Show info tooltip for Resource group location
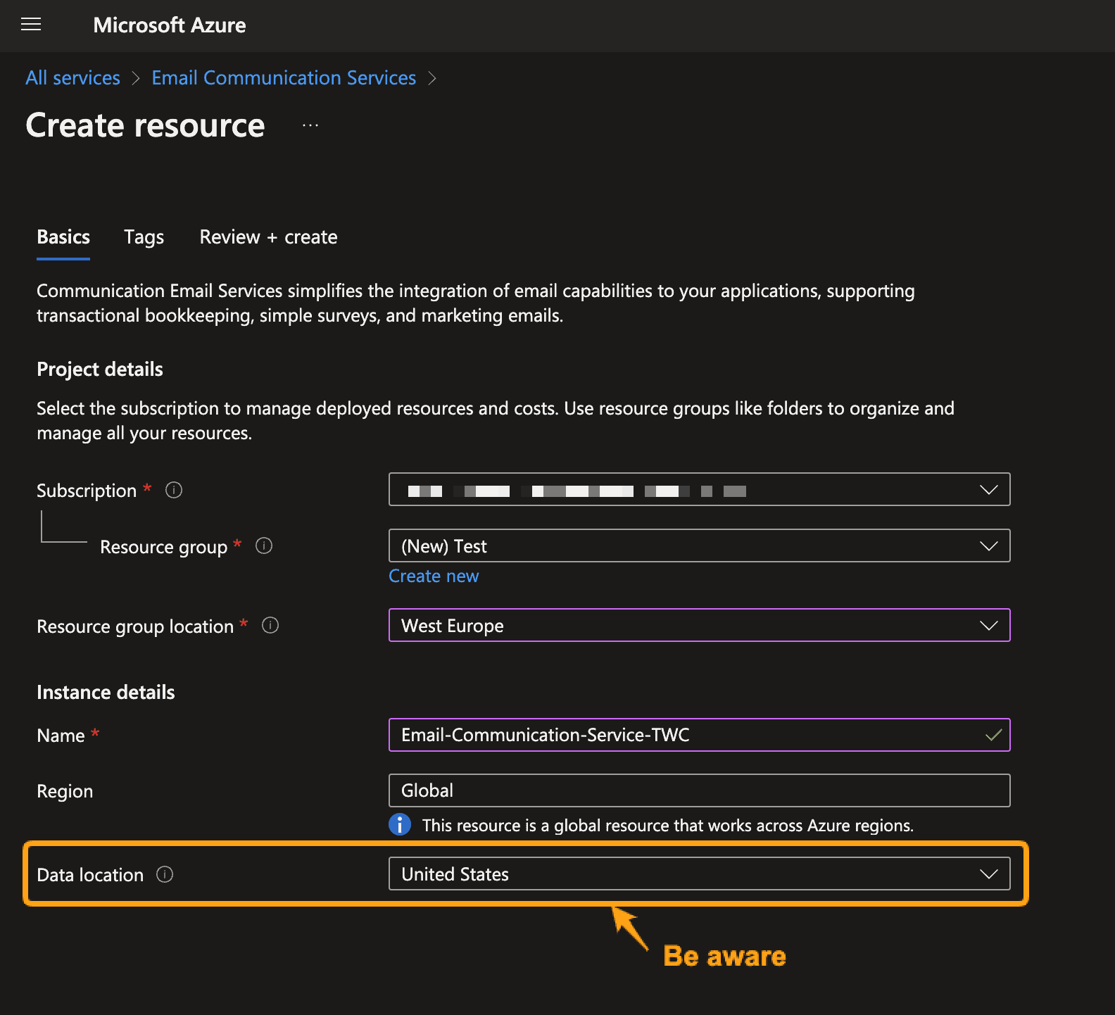The image size is (1115, 1015). coord(270,625)
